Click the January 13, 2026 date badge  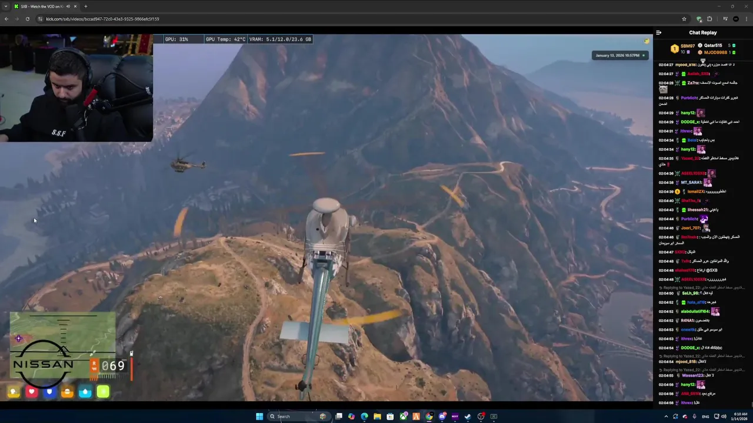[620, 55]
